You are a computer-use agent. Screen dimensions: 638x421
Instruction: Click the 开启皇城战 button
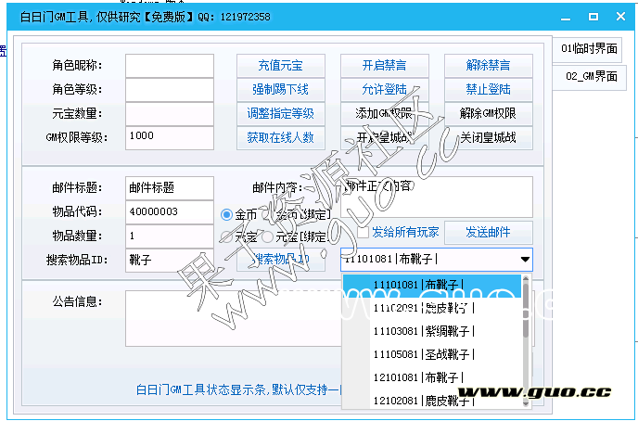(385, 138)
